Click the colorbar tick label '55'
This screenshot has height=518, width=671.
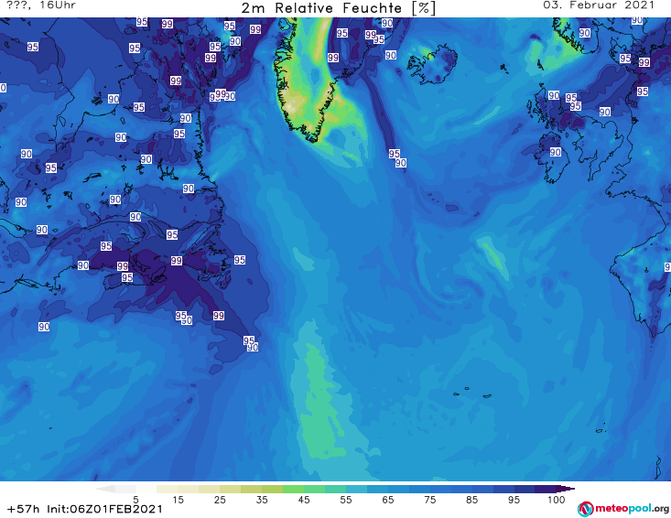pyautogui.click(x=346, y=500)
